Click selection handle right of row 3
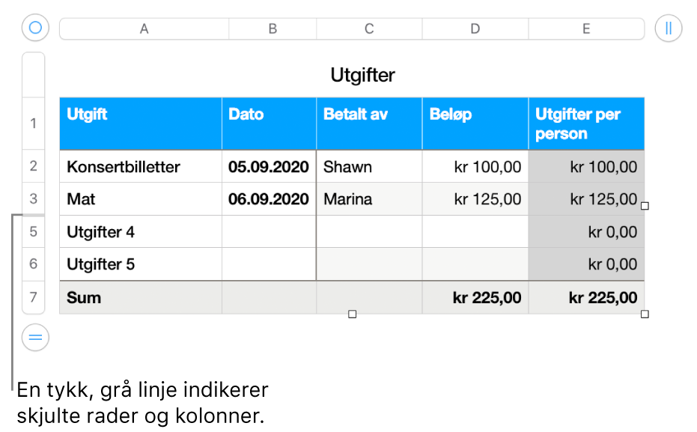 click(x=645, y=205)
